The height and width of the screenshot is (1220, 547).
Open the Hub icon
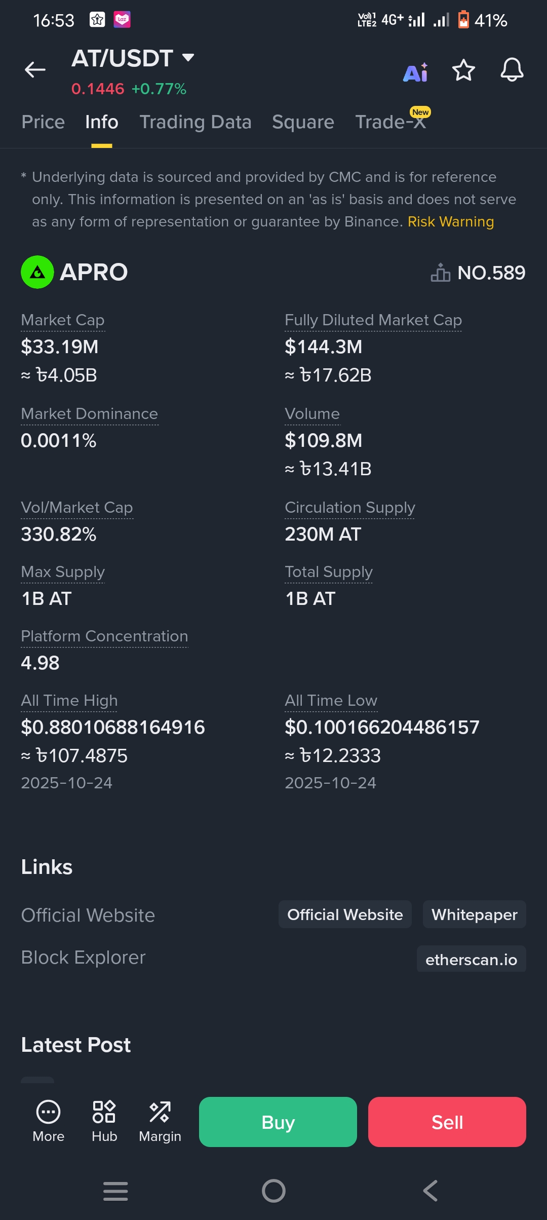click(x=104, y=1121)
